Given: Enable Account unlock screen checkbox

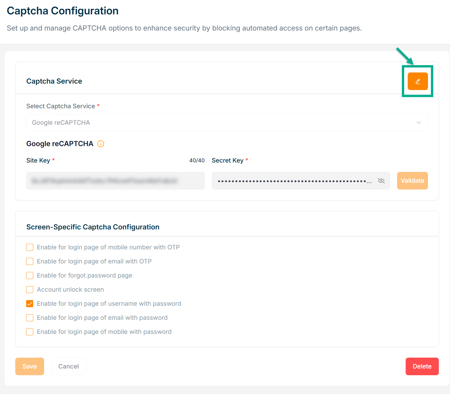Looking at the screenshot, I should pyautogui.click(x=30, y=290).
